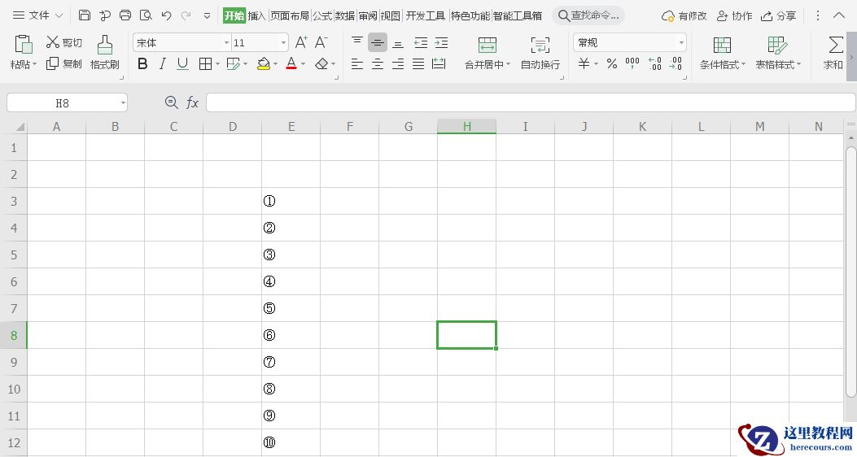Click the Has Changes (有修改) cloud button

click(x=684, y=15)
